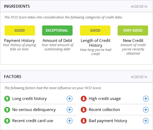This screenshot has height=130, width=153.
Task: Expand No serious delinquency plus icon
Action: pyautogui.click(x=70, y=110)
